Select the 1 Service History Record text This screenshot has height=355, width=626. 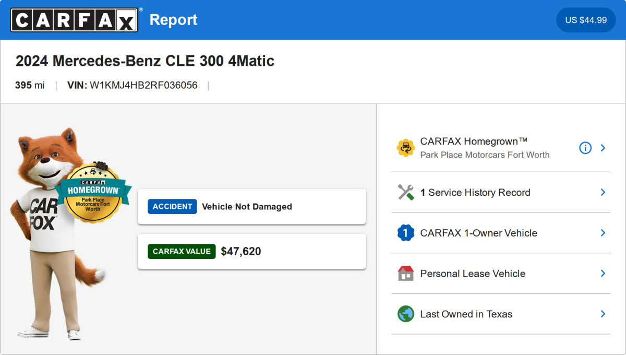[x=475, y=193]
